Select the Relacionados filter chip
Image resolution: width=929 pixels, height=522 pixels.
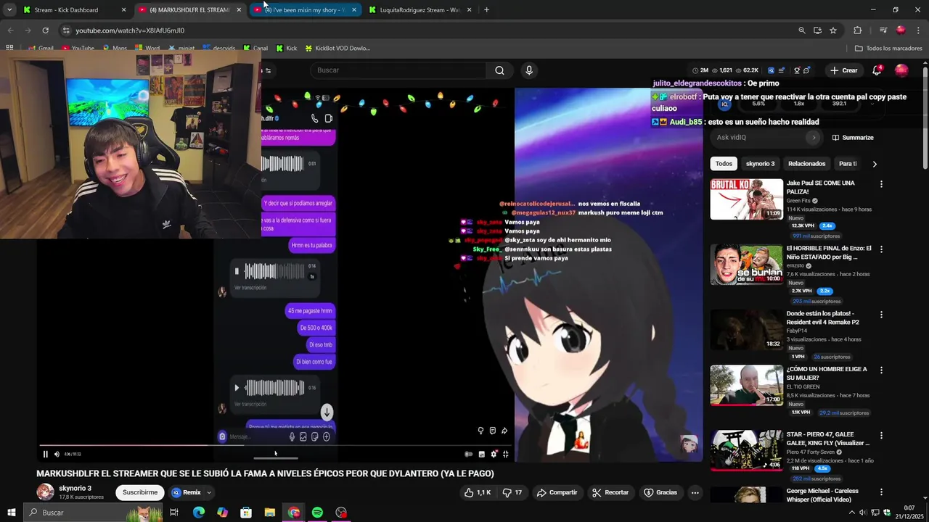[x=806, y=164]
